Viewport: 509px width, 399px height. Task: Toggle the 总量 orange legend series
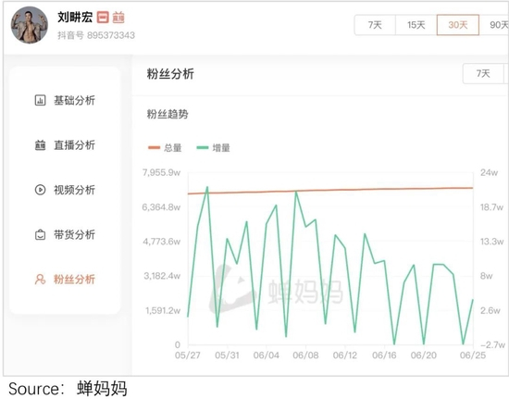(165, 148)
